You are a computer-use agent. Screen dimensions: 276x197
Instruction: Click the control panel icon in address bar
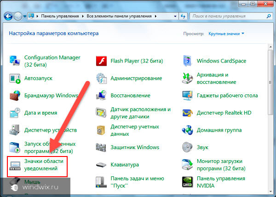click(x=31, y=16)
